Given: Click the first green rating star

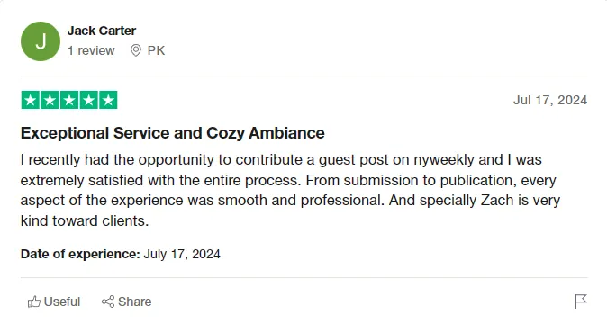Looking at the screenshot, I should coord(31,100).
